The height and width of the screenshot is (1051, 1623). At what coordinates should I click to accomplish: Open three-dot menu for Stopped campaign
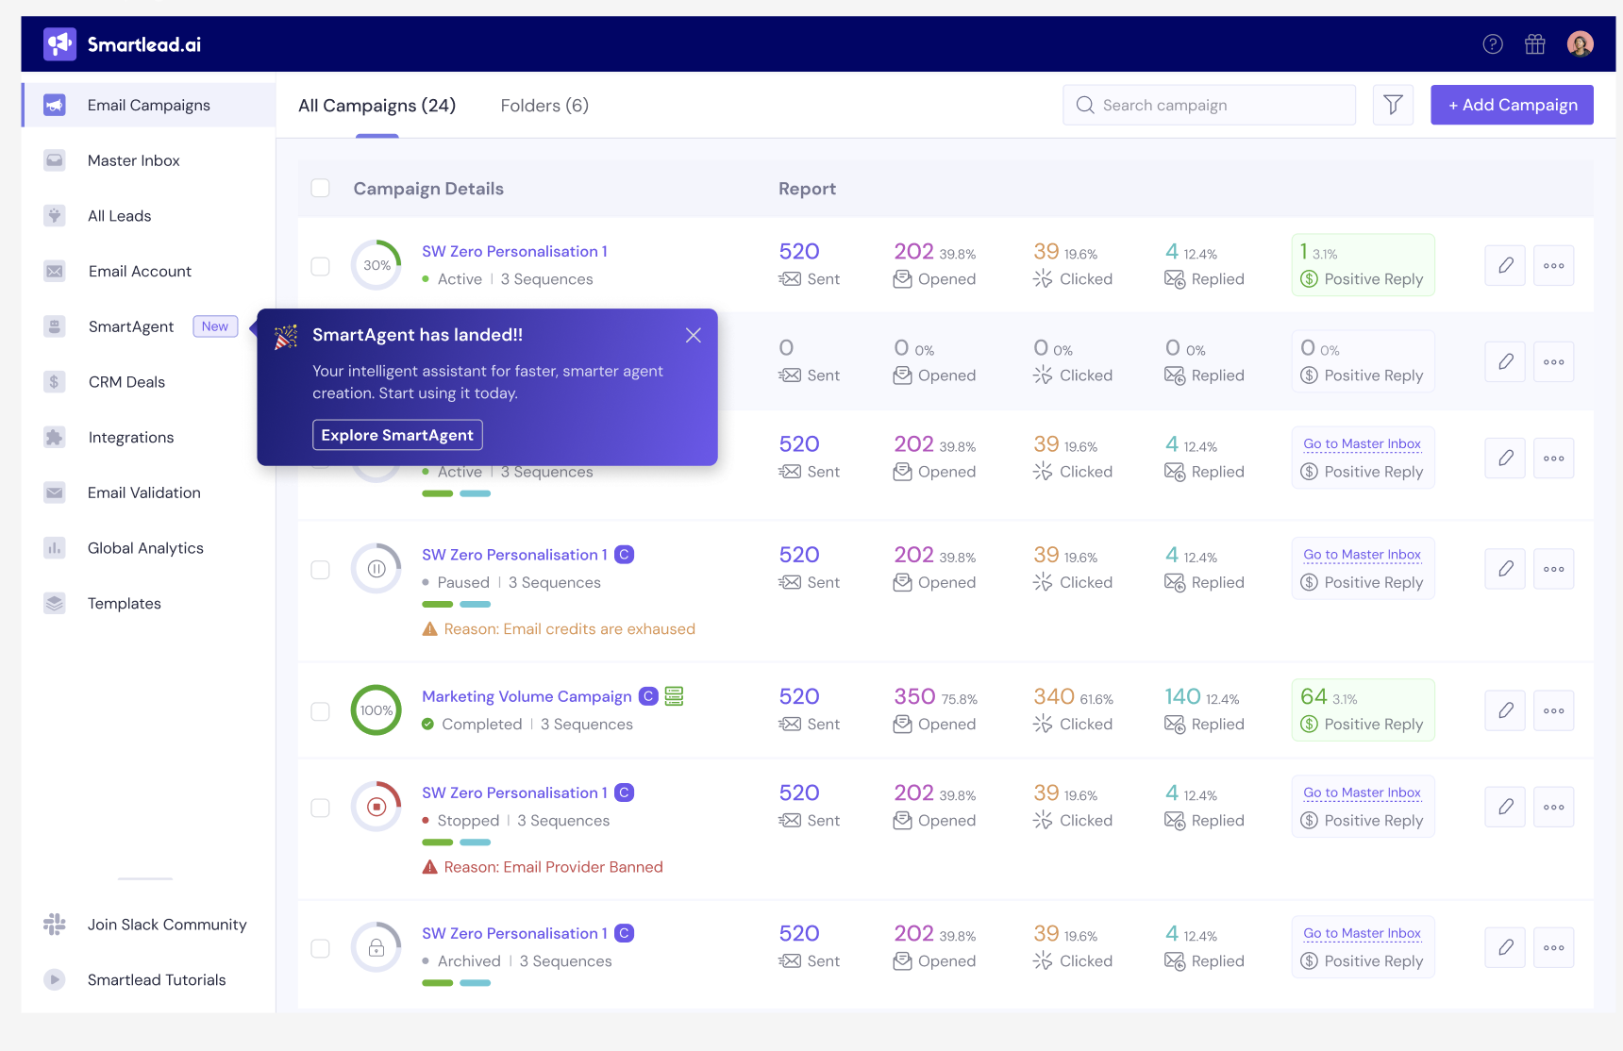pos(1554,807)
